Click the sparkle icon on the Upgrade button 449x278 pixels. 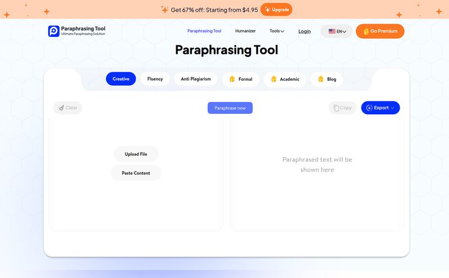point(268,10)
